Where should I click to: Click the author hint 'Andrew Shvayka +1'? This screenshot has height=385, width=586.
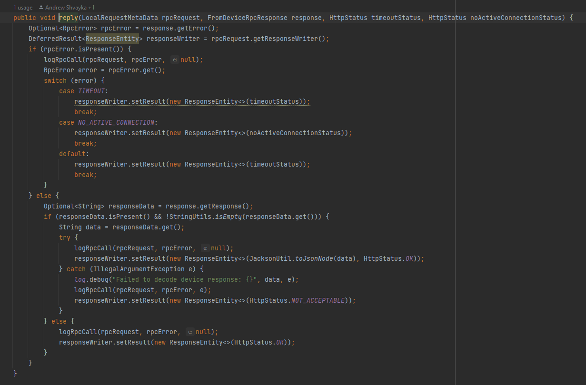pos(70,8)
